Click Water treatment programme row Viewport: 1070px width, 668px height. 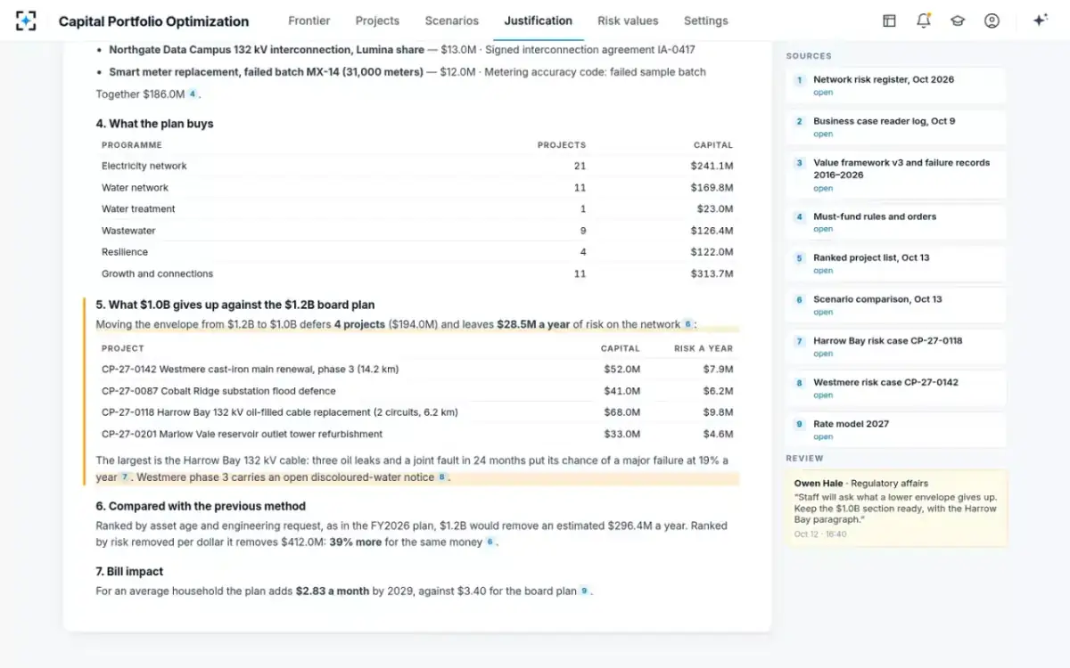(x=417, y=208)
